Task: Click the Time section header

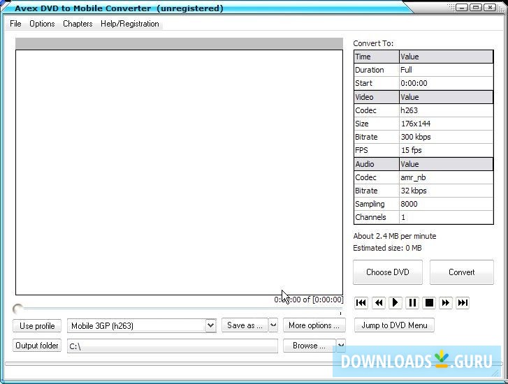Action: point(377,57)
